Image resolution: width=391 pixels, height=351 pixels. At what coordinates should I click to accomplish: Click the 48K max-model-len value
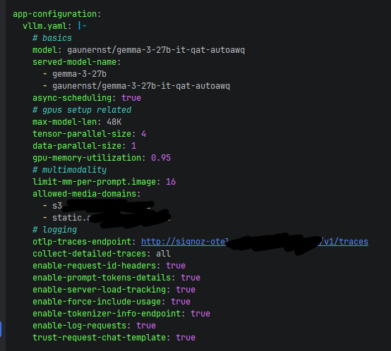[x=114, y=122]
